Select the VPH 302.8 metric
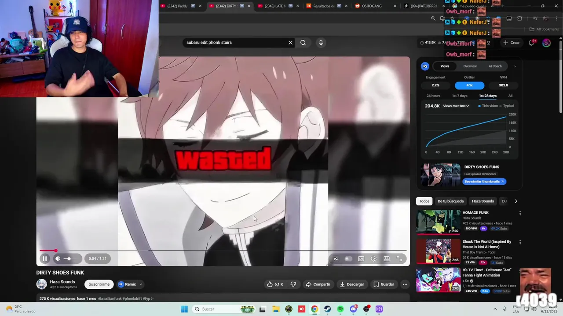 click(504, 85)
